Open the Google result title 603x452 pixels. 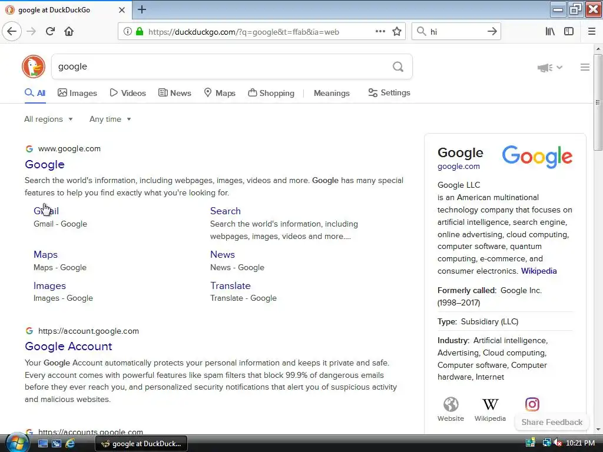point(45,165)
